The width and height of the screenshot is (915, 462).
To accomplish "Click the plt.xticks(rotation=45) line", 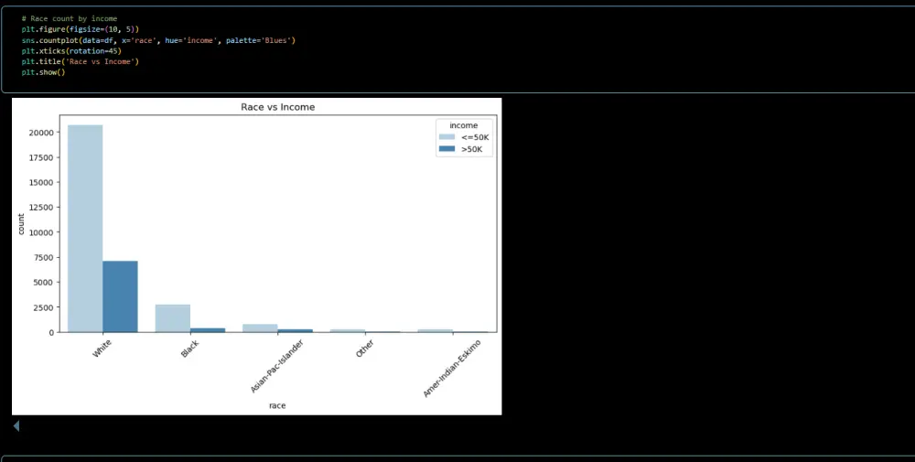I will pos(71,50).
